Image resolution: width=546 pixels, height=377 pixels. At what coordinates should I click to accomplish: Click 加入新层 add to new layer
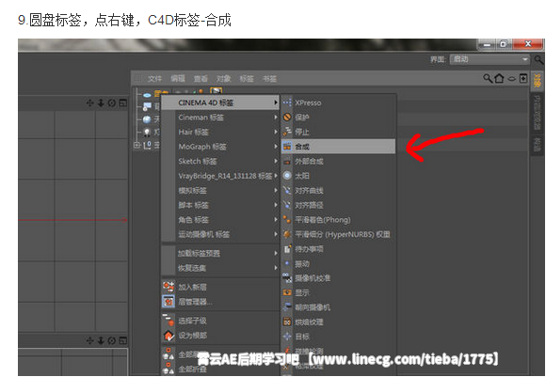[220, 287]
